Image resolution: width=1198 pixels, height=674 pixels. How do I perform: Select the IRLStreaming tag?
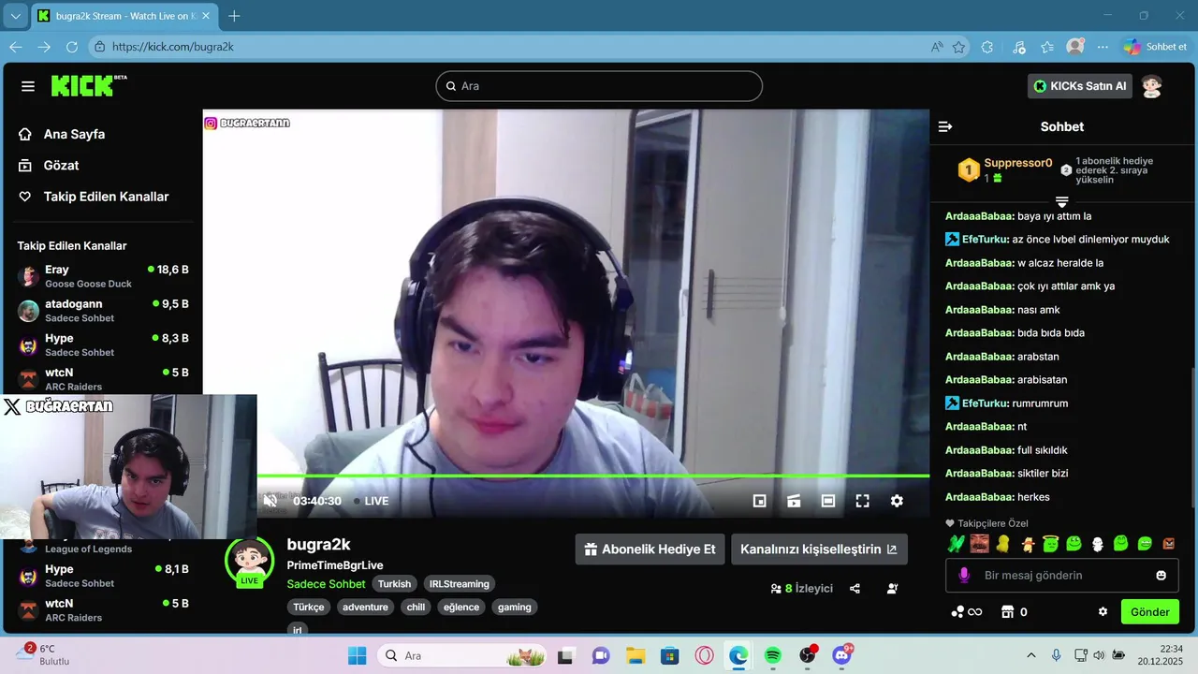tap(459, 584)
